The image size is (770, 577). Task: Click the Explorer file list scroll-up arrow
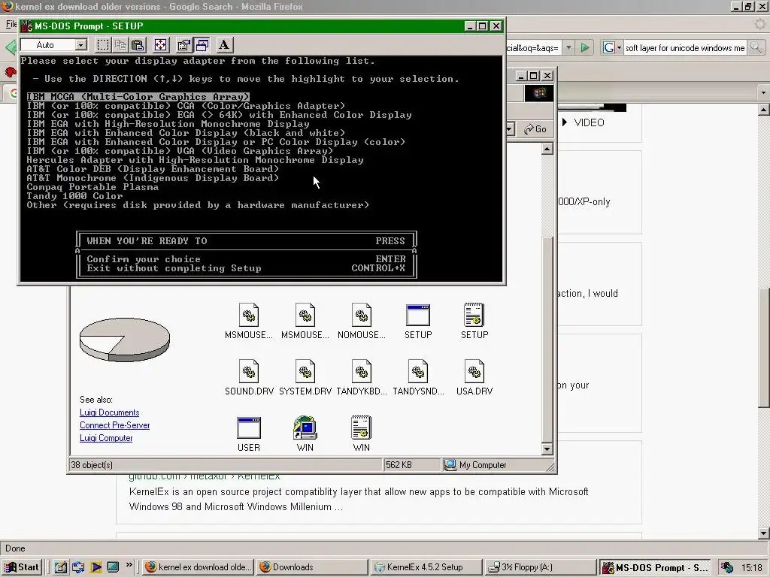547,149
